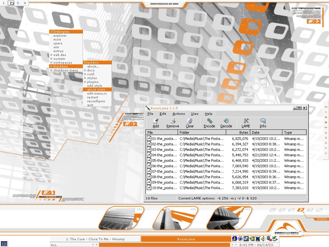Sort list by the Folder column header
329x247 pixels.
point(202,132)
